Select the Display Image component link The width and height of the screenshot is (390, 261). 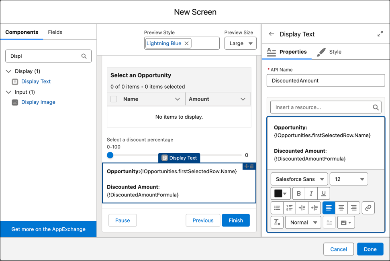(x=38, y=102)
